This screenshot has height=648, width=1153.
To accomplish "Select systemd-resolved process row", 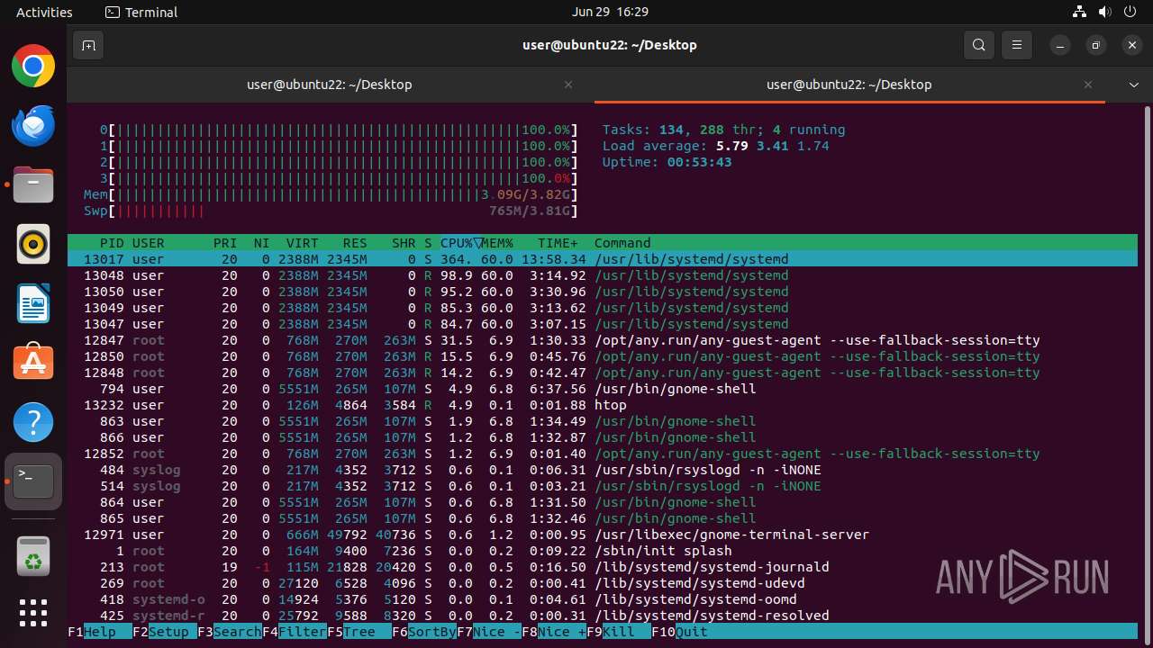I will coord(603,616).
